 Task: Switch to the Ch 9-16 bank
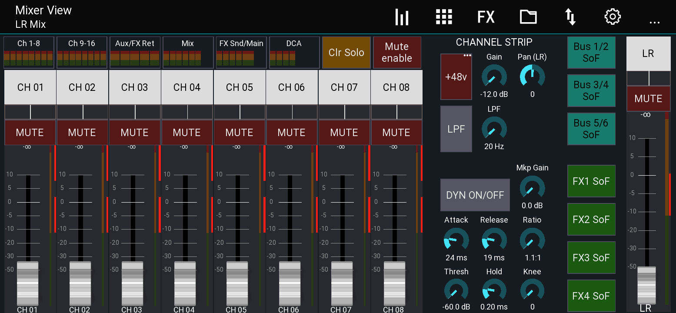[81, 52]
